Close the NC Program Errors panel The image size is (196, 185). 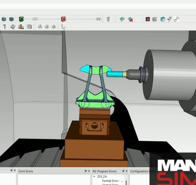tap(126, 171)
